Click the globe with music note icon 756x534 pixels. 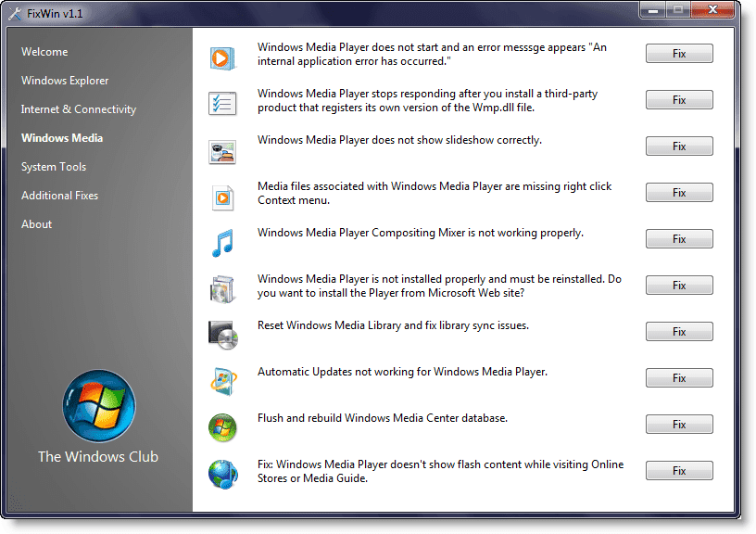coord(223,474)
